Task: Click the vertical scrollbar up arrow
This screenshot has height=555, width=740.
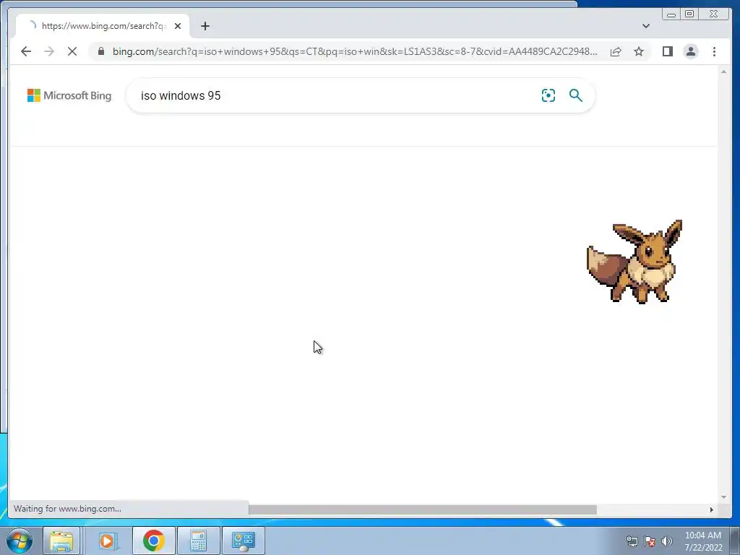Action: point(723,72)
